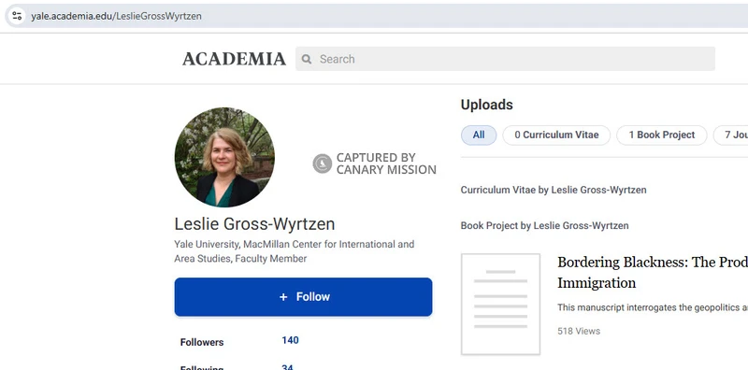Click the yale.academia.edu URL in address bar
The image size is (748, 370).
[x=116, y=16]
